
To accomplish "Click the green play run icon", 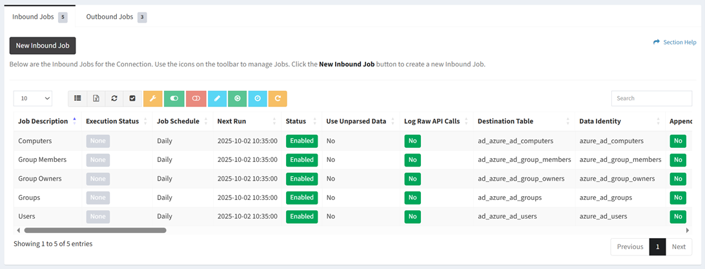I will click(x=237, y=99).
